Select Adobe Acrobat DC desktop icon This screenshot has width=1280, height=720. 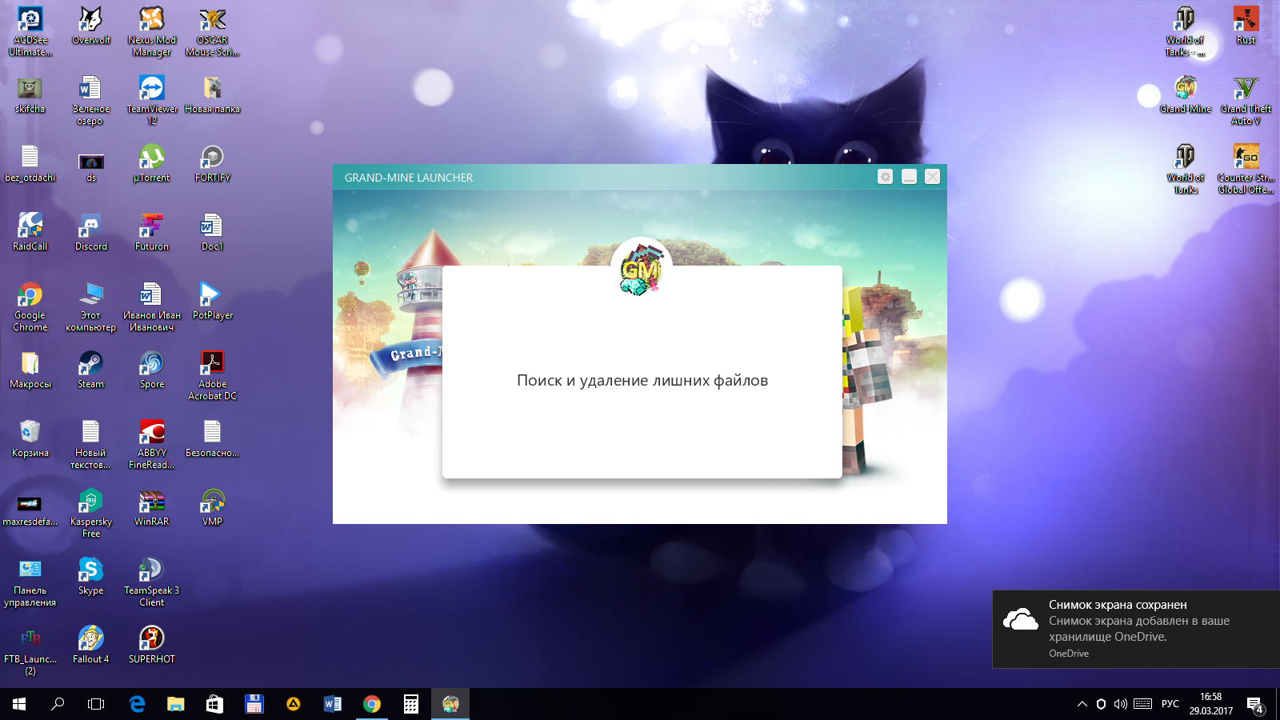[212, 376]
